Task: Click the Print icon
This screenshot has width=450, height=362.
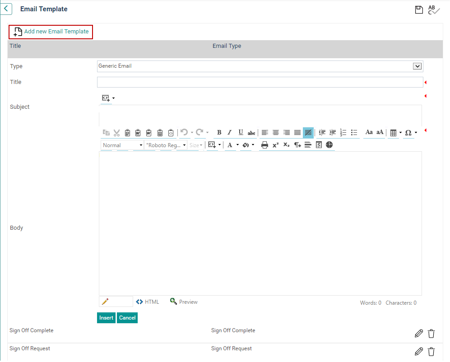Action: 264,145
